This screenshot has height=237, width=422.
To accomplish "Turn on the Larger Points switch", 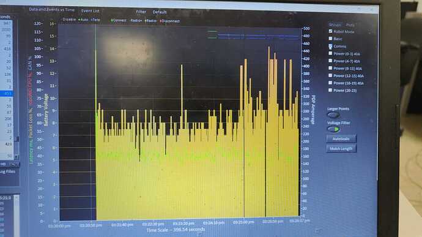I will [x=333, y=115].
